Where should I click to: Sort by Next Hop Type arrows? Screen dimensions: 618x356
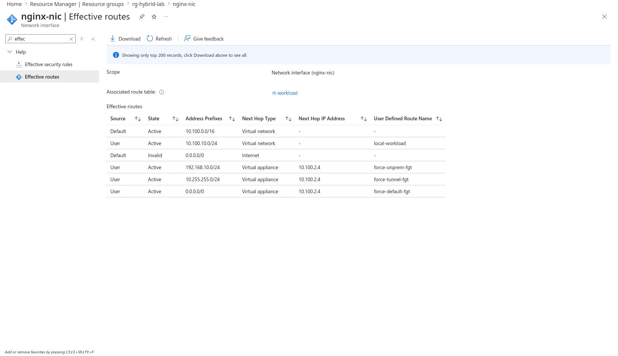click(x=288, y=119)
